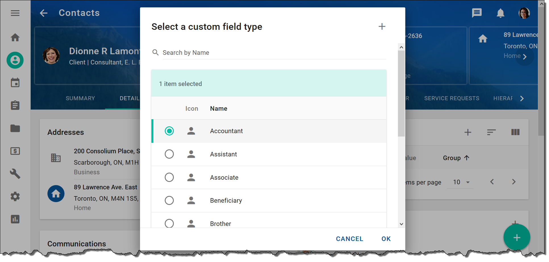Viewport: 549px width, 262px height.
Task: Open the Tasks clipboard icon in sidebar
Action: coord(15,105)
